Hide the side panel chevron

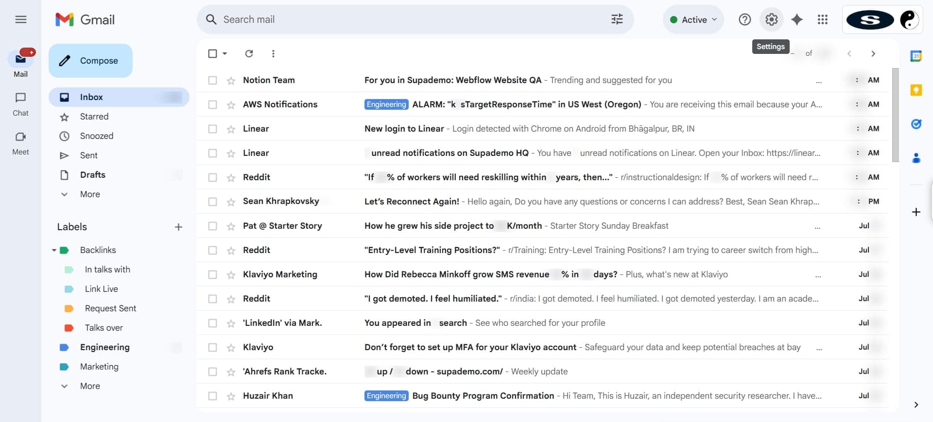point(916,405)
